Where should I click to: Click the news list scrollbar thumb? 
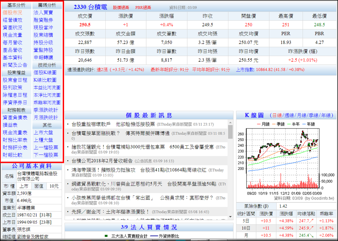230,132
